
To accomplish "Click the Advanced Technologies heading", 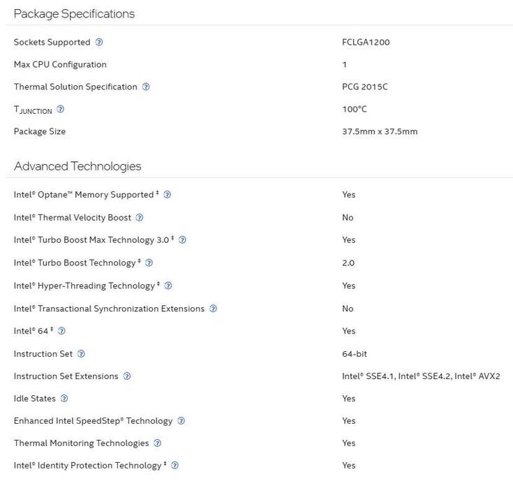I will tap(77, 166).
